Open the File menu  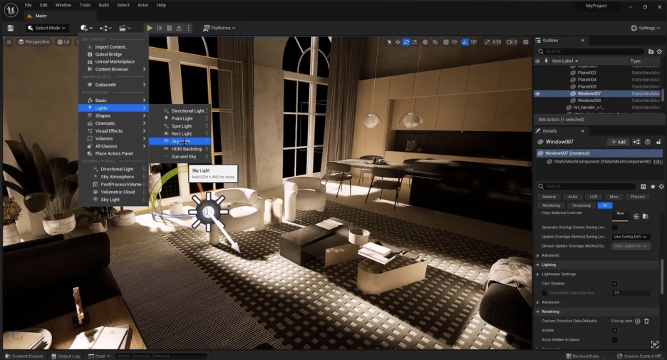pyautogui.click(x=28, y=5)
